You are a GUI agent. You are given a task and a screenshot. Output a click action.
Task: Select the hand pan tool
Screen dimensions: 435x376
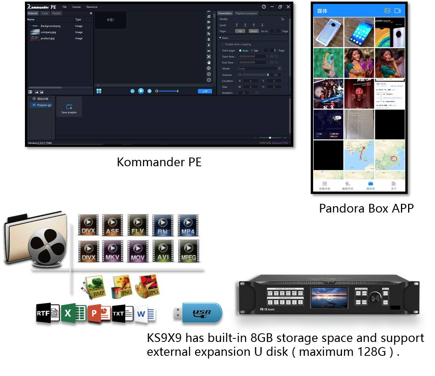point(209,63)
